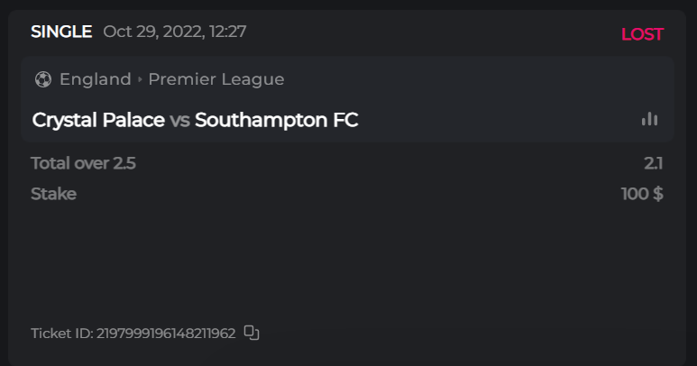Image resolution: width=697 pixels, height=366 pixels.
Task: Click the Oct 29, 2022, 12:27 timestamp
Action: click(x=175, y=32)
